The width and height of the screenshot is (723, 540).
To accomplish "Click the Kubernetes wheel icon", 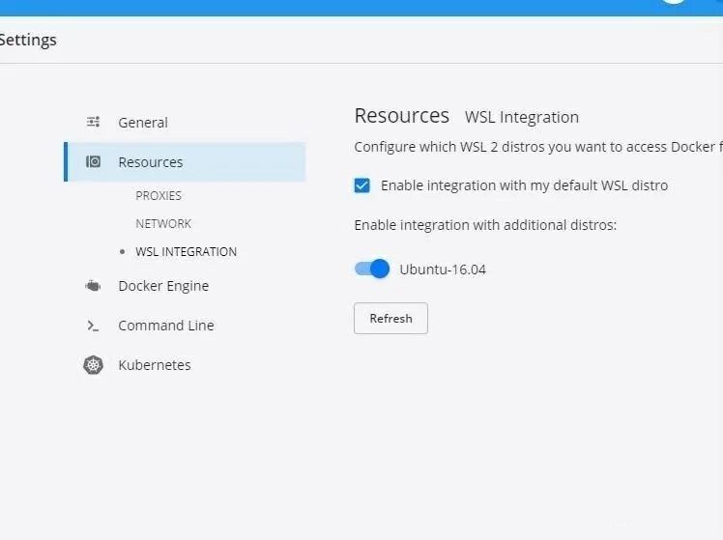I will click(93, 365).
